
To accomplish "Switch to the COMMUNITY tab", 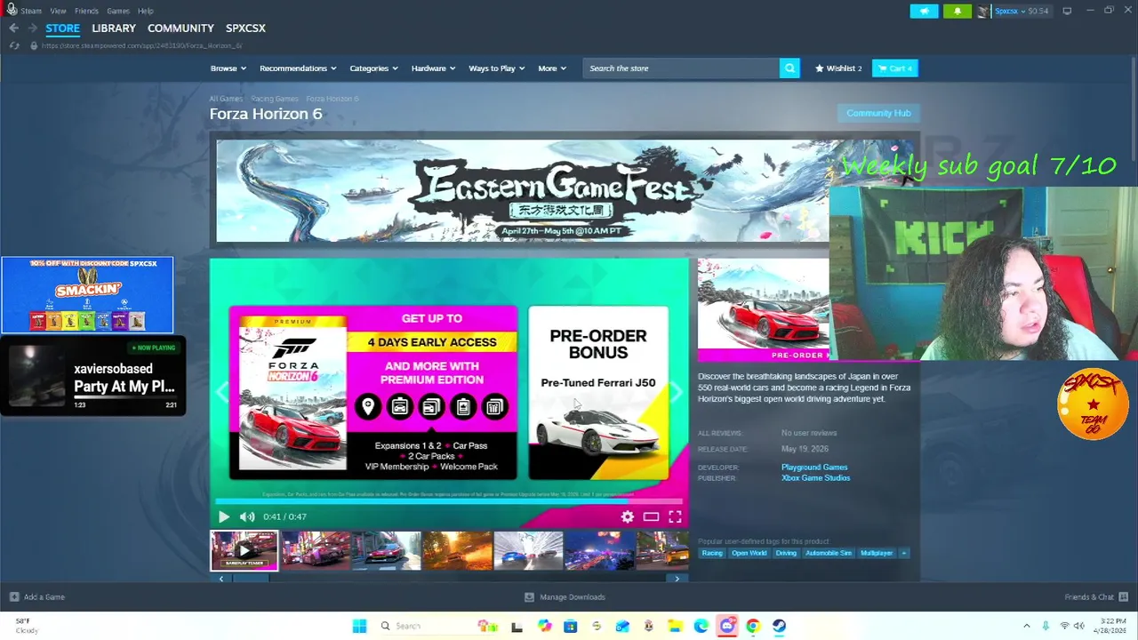I will click(x=180, y=28).
